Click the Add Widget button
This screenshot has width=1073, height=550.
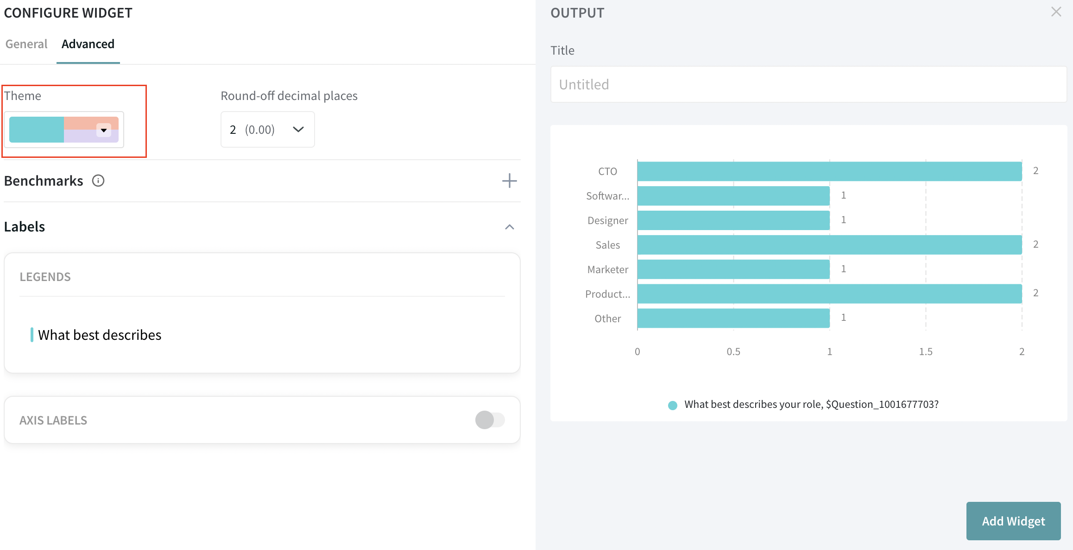coord(1013,521)
